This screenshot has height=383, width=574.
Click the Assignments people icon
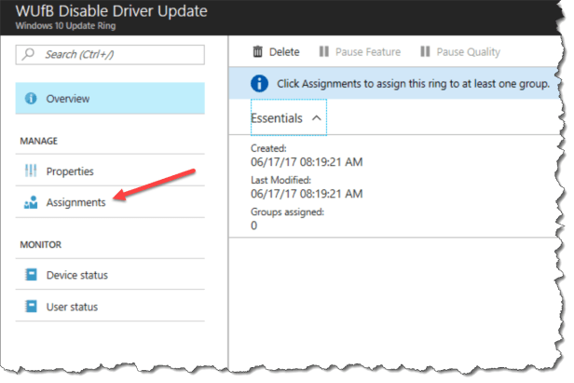31,202
